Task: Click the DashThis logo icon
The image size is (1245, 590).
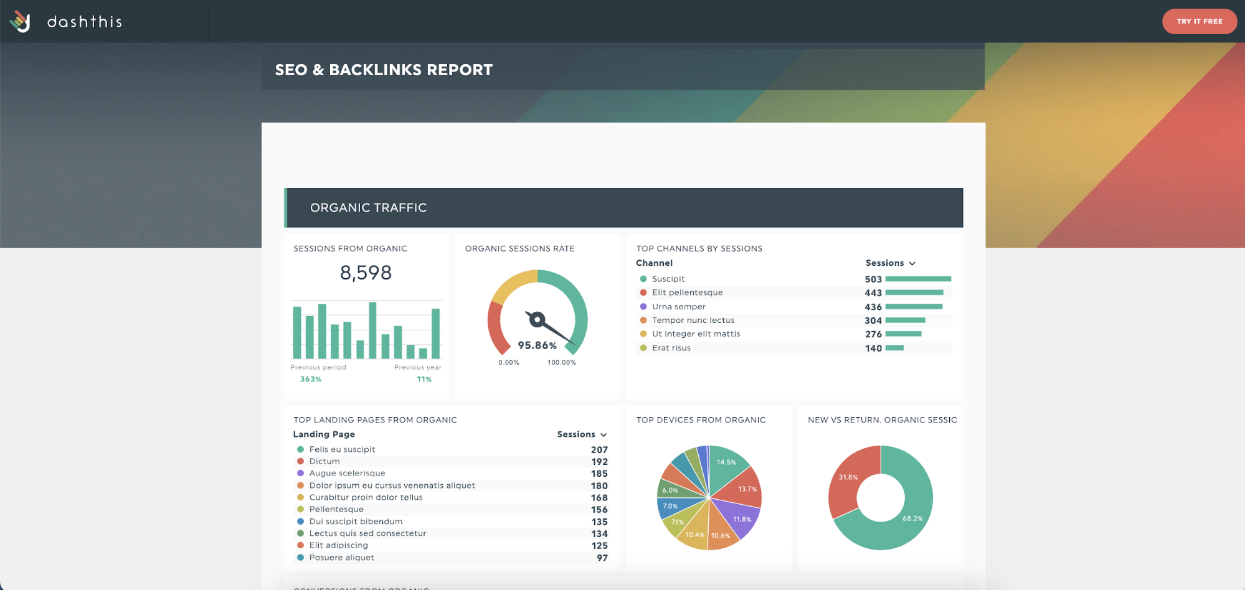Action: click(20, 21)
